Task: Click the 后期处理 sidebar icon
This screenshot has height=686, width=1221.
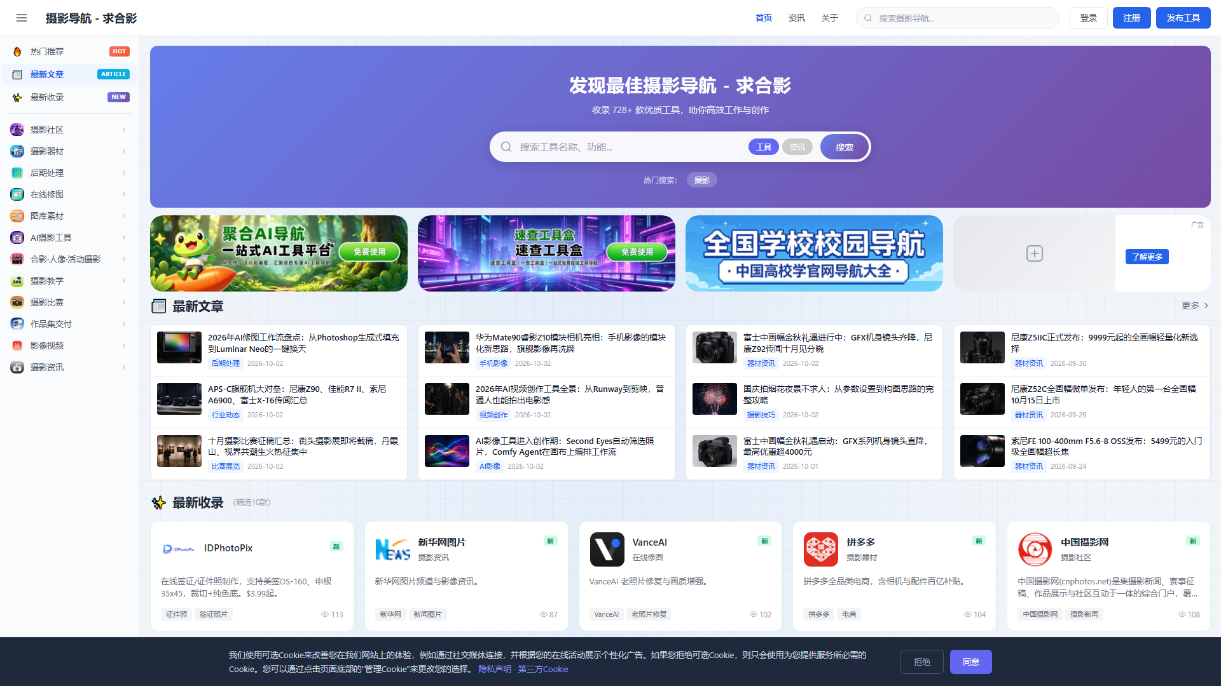Action: [x=17, y=173]
